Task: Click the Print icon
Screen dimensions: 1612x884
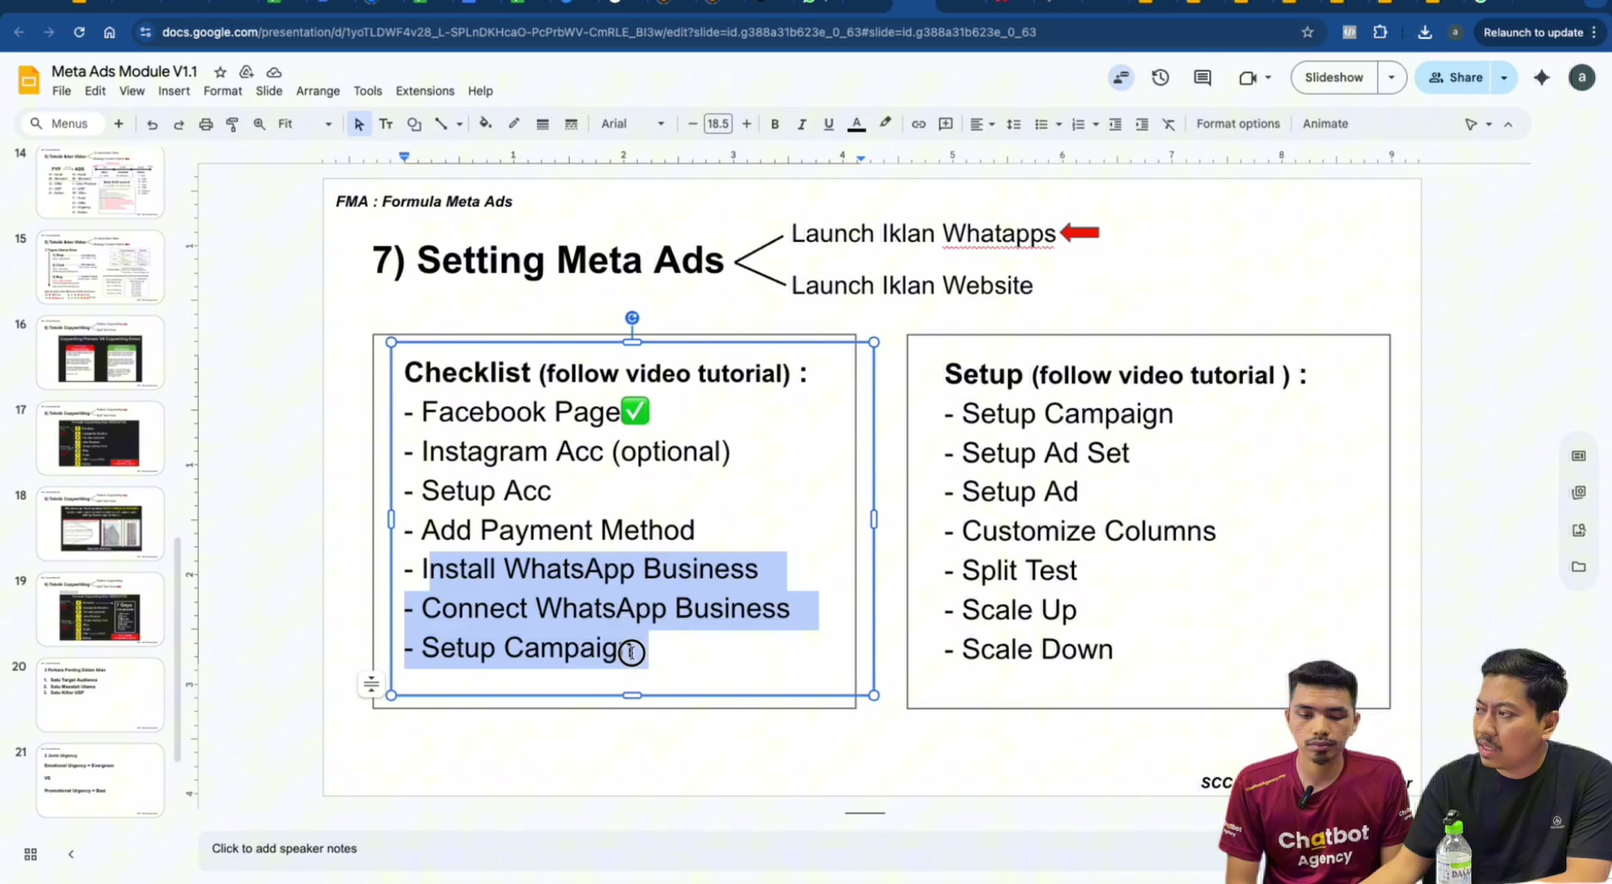Action: (x=206, y=124)
